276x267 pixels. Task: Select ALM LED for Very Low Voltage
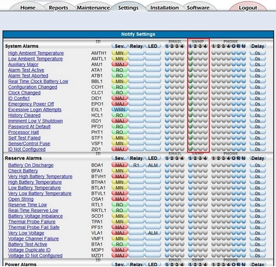(153, 233)
